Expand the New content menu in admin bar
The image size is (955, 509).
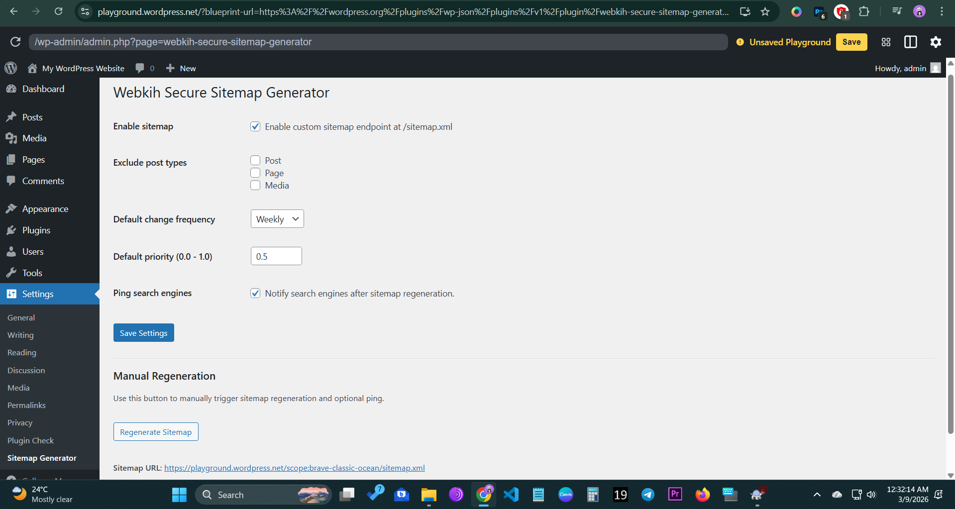pos(181,68)
